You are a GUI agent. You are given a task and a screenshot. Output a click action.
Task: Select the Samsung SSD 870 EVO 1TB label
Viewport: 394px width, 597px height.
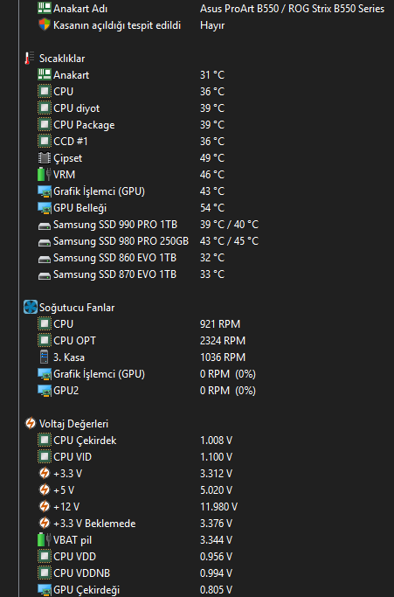click(x=114, y=274)
